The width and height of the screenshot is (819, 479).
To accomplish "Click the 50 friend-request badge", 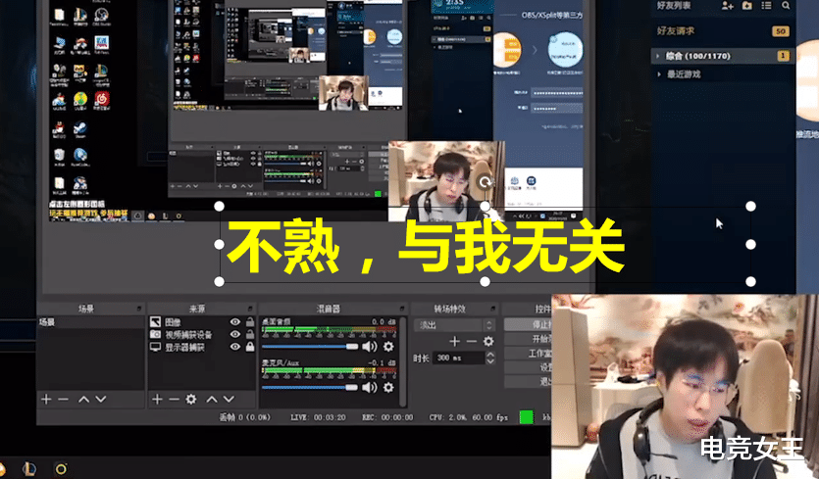I will point(781,31).
